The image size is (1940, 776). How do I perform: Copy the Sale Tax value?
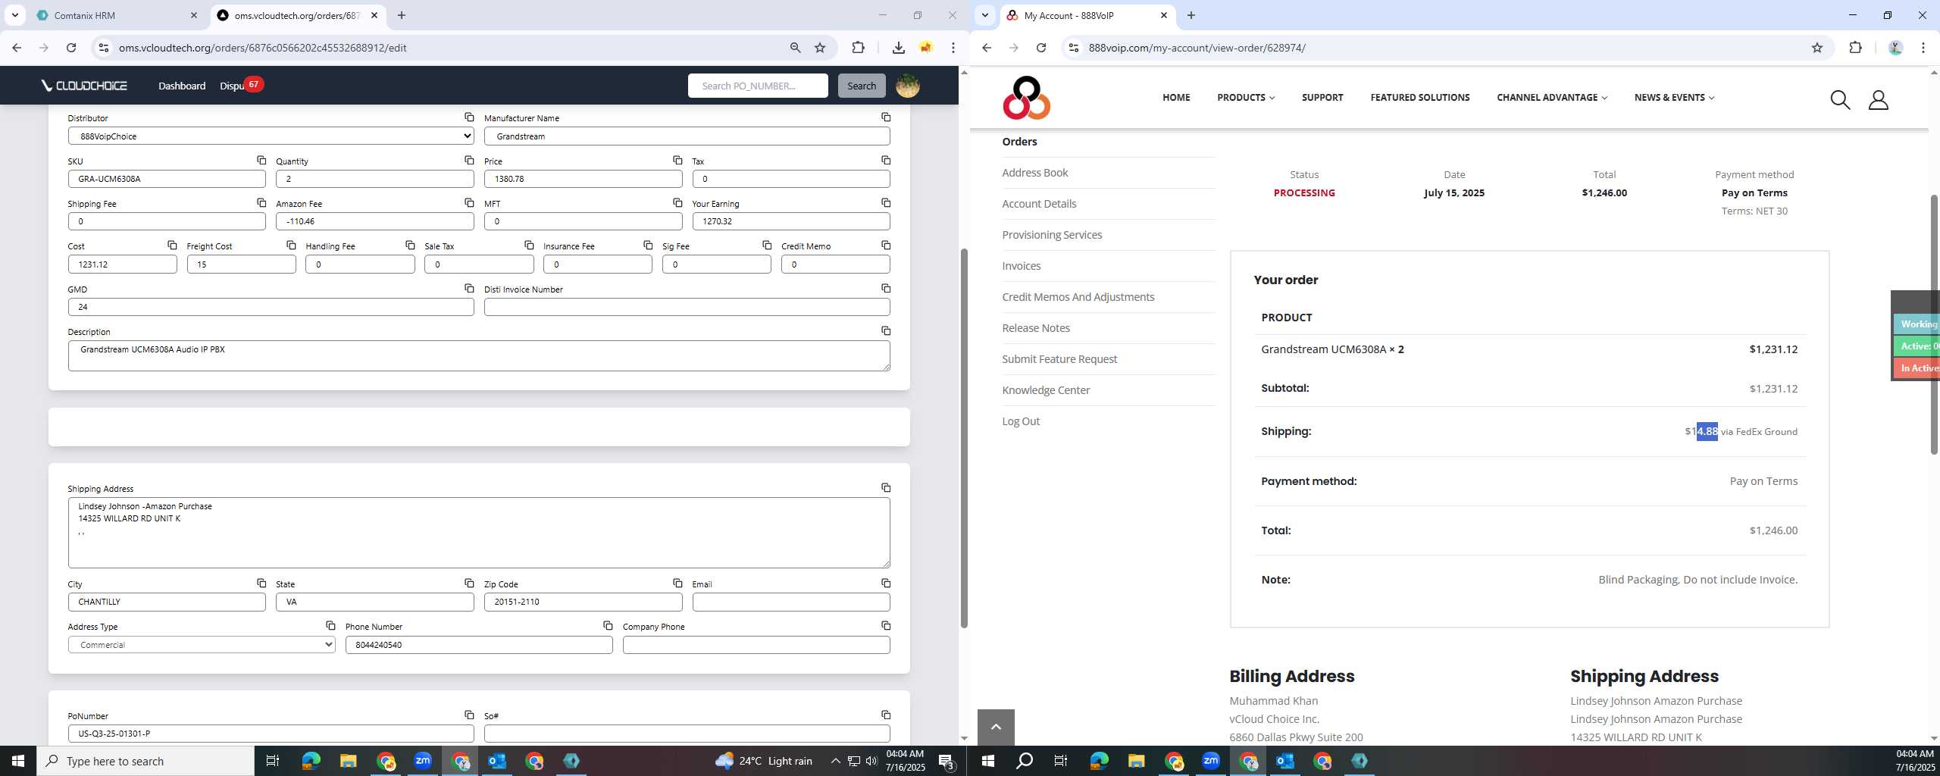[529, 246]
